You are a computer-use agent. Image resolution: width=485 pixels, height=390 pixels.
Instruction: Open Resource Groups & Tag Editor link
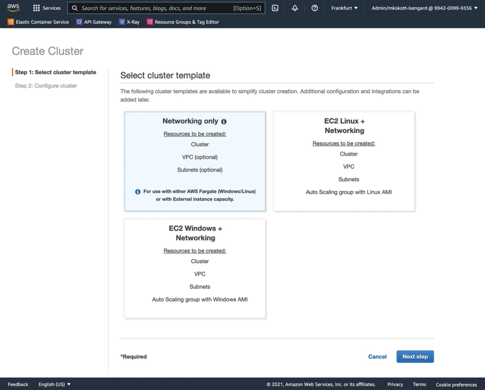pyautogui.click(x=187, y=22)
